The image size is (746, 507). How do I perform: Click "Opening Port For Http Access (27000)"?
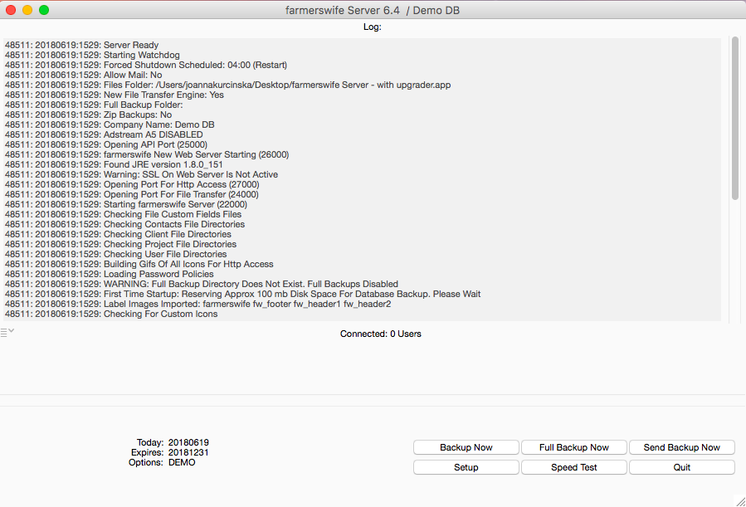(x=132, y=185)
